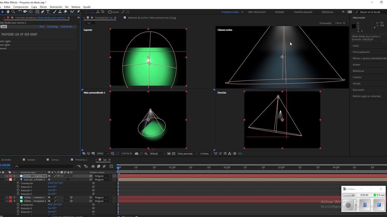The image size is (387, 217).
Task: Select the Rectangle shape tool
Action: (x=37, y=12)
